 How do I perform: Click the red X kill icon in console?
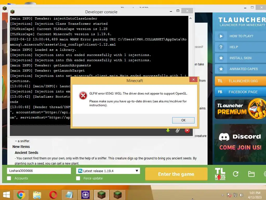coord(187,130)
